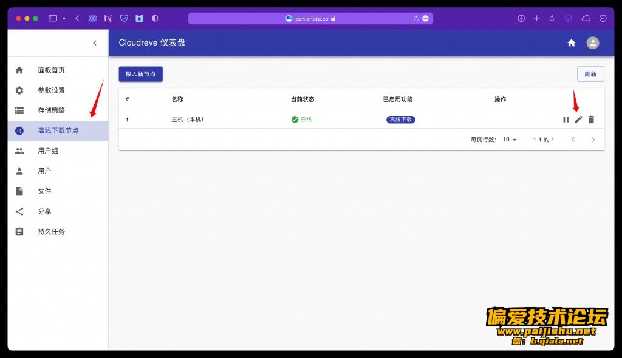Image resolution: width=622 pixels, height=358 pixels.
Task: Open the 1Password extension icon
Action: 93,19
